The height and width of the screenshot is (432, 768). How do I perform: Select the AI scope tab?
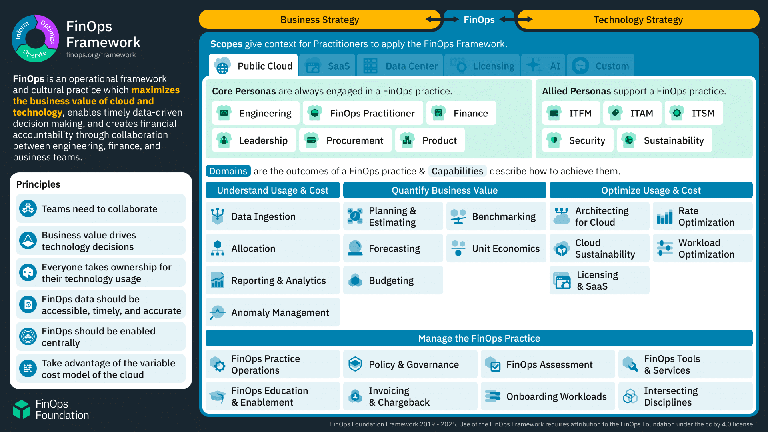(x=543, y=66)
